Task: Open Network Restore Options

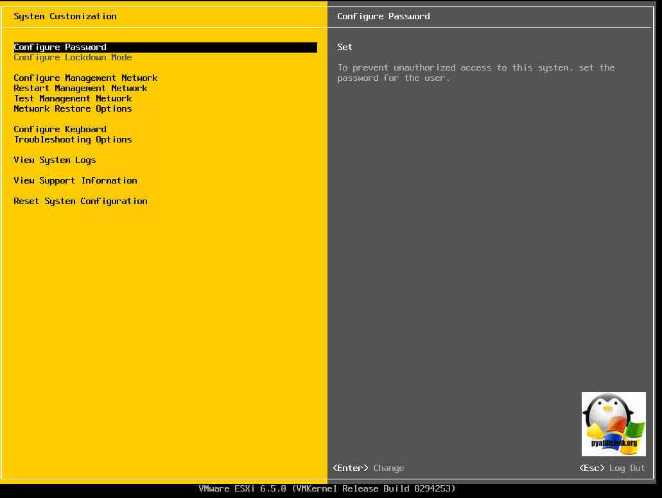Action: pos(73,108)
